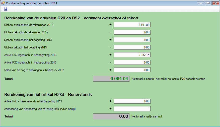Click label 'Artikel R49 - Reservefonds in het begroting 2013'

pyautogui.click(x=33, y=101)
